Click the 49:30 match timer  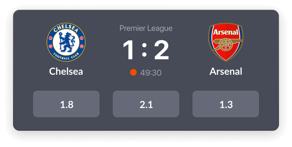pos(151,73)
